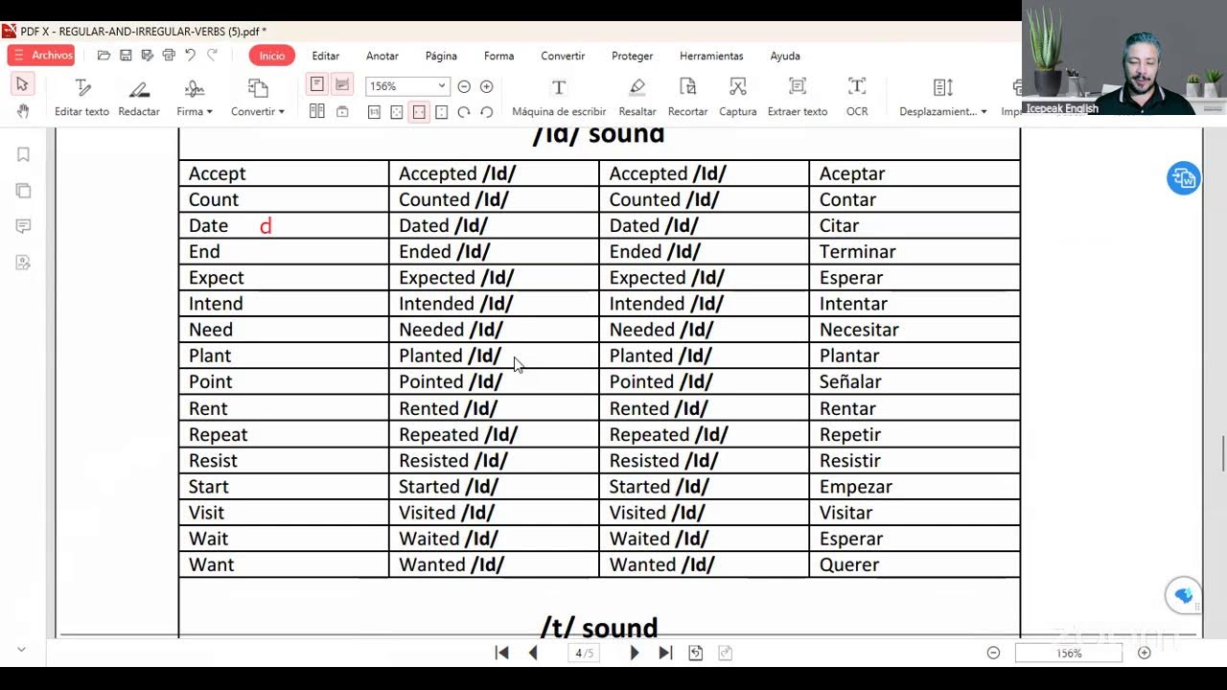Image resolution: width=1227 pixels, height=690 pixels.
Task: Click the save floppy disk icon
Action: point(126,56)
